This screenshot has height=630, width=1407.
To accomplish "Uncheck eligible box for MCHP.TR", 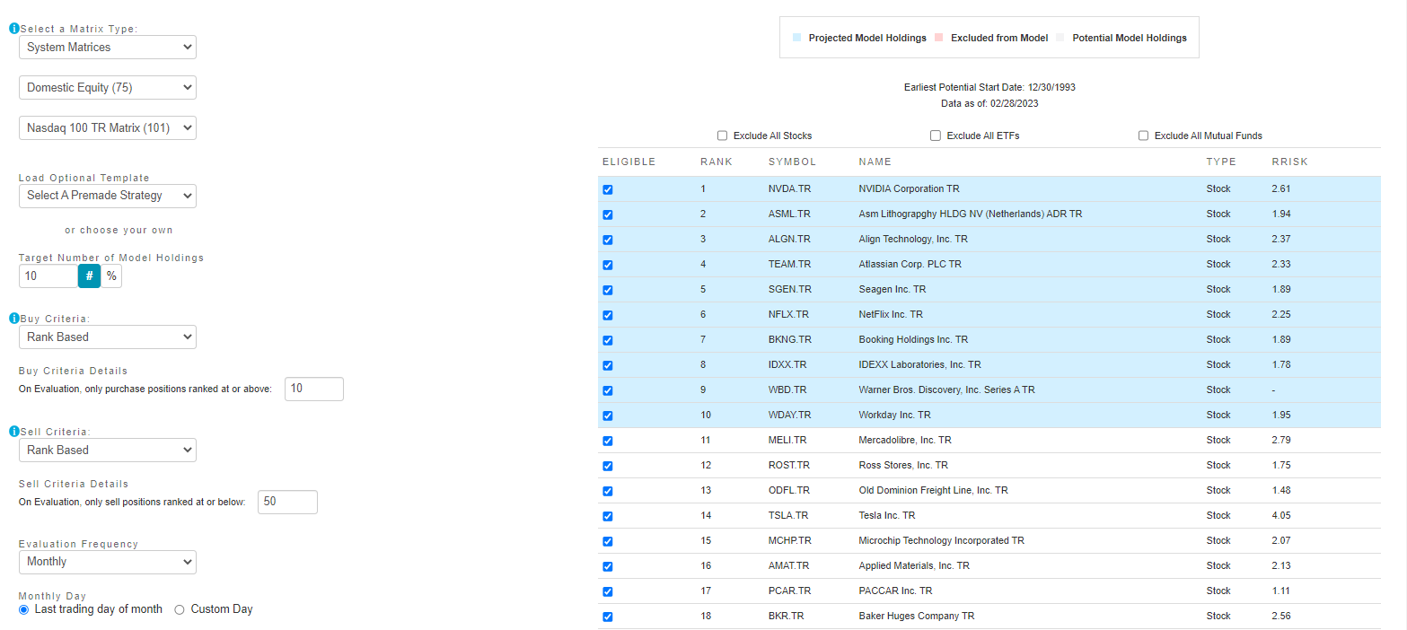I will (x=608, y=541).
